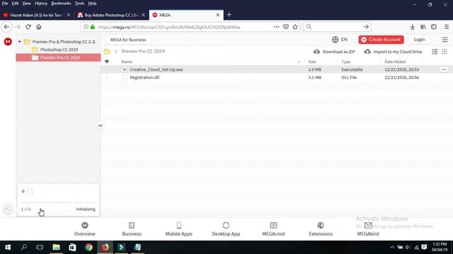
Task: Click the root folder icon in breadcrumb
Action: coord(107,52)
